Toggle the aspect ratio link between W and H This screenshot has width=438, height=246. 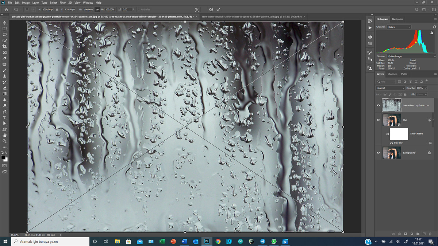coord(97,9)
